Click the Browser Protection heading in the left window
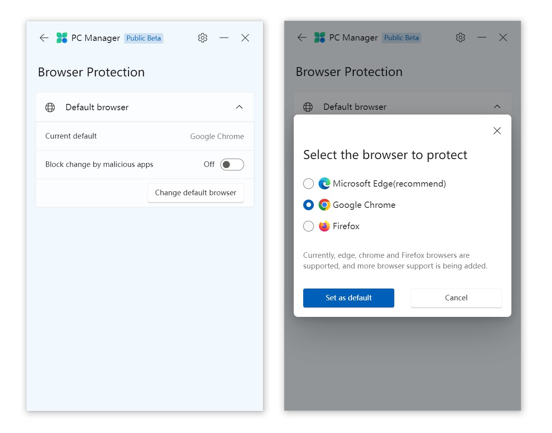This screenshot has height=433, width=552. pyautogui.click(x=91, y=72)
